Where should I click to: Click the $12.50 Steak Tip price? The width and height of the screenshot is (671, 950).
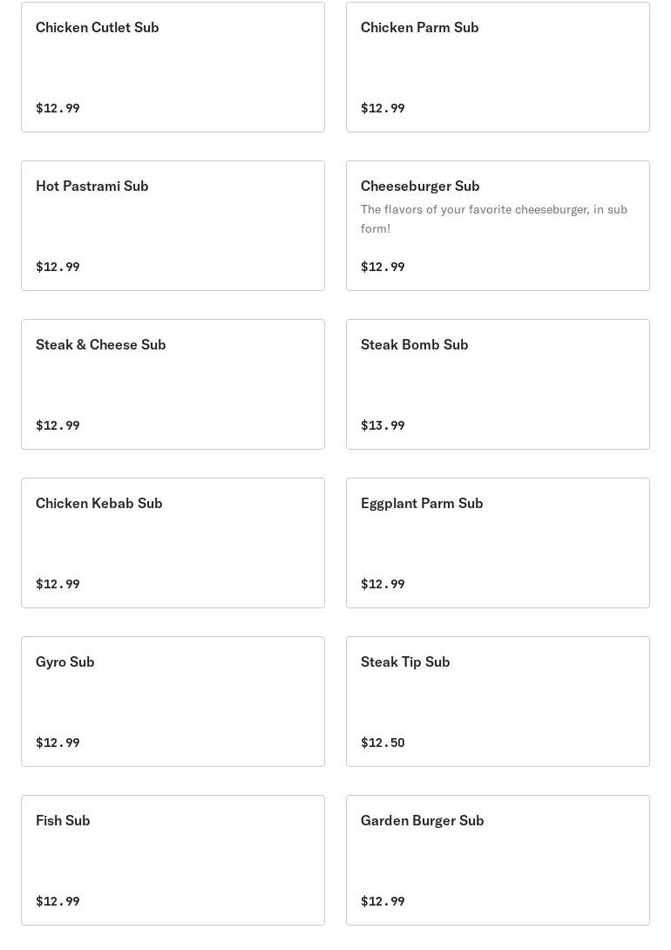(x=383, y=743)
